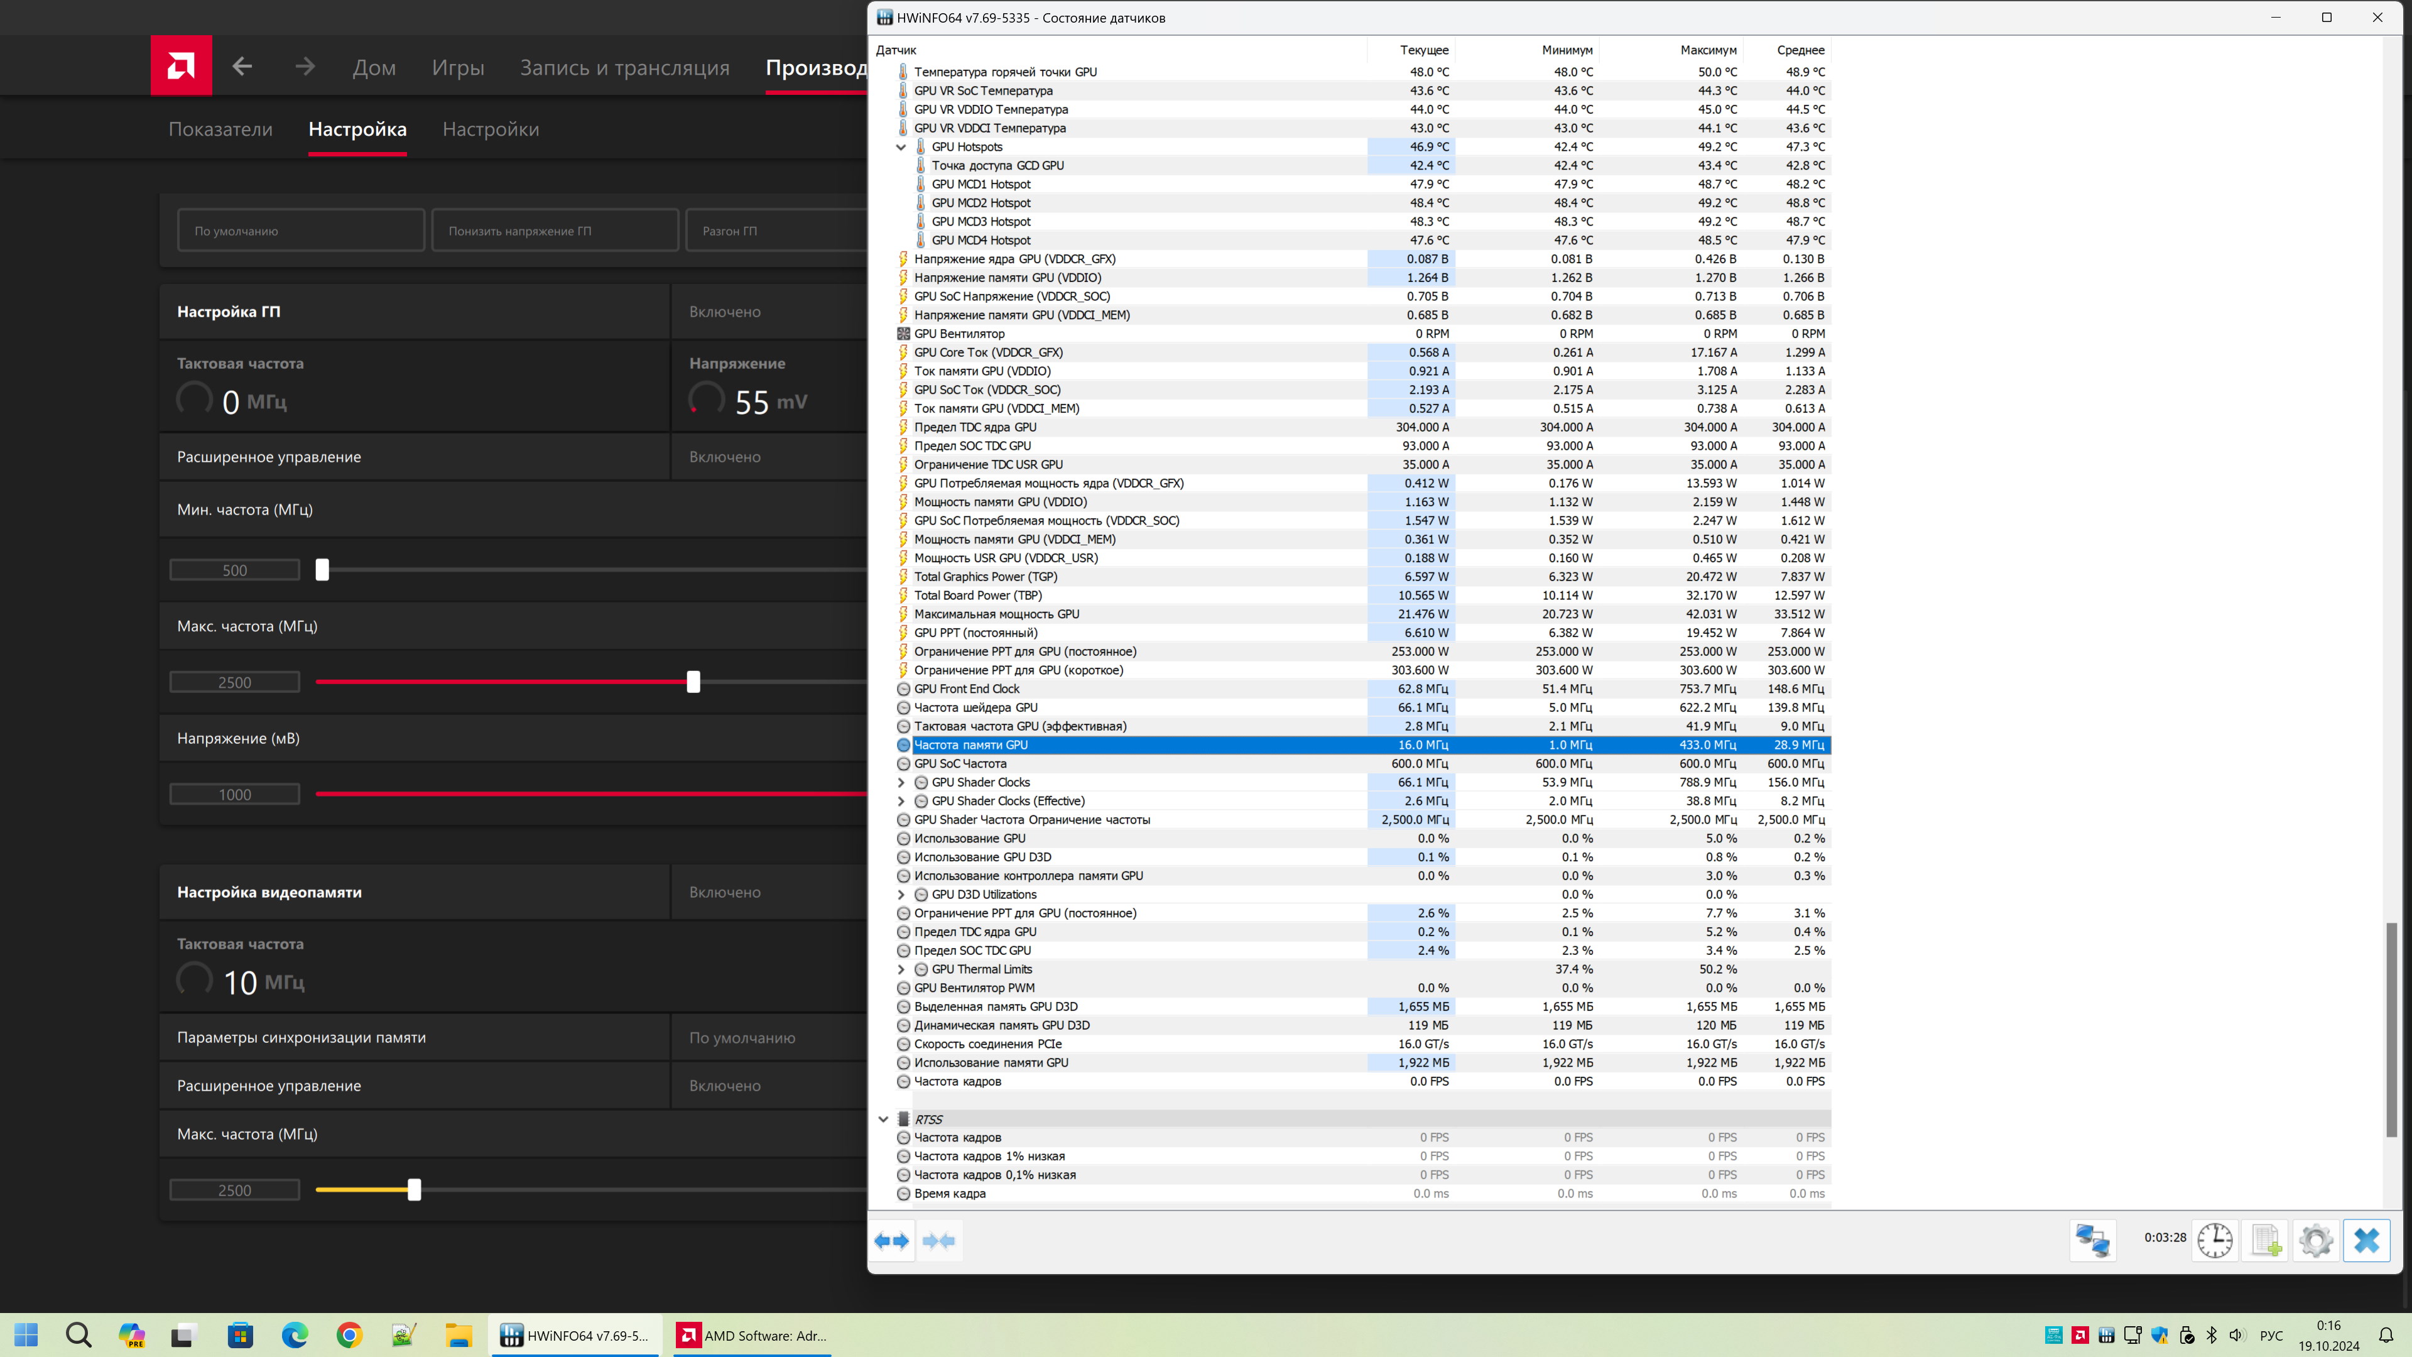Click the Мин. частота value field 500
This screenshot has height=1357, width=2412.
[x=234, y=570]
